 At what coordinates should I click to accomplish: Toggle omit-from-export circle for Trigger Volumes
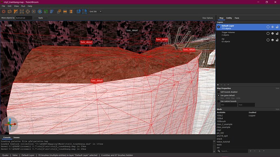click(268, 34)
